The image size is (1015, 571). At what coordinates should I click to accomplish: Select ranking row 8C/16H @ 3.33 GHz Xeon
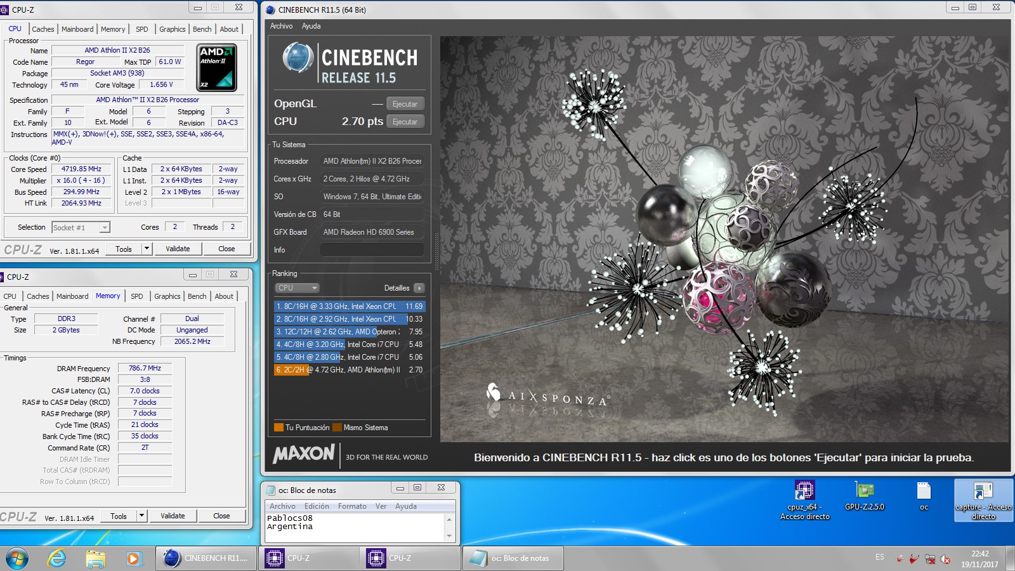tap(349, 306)
